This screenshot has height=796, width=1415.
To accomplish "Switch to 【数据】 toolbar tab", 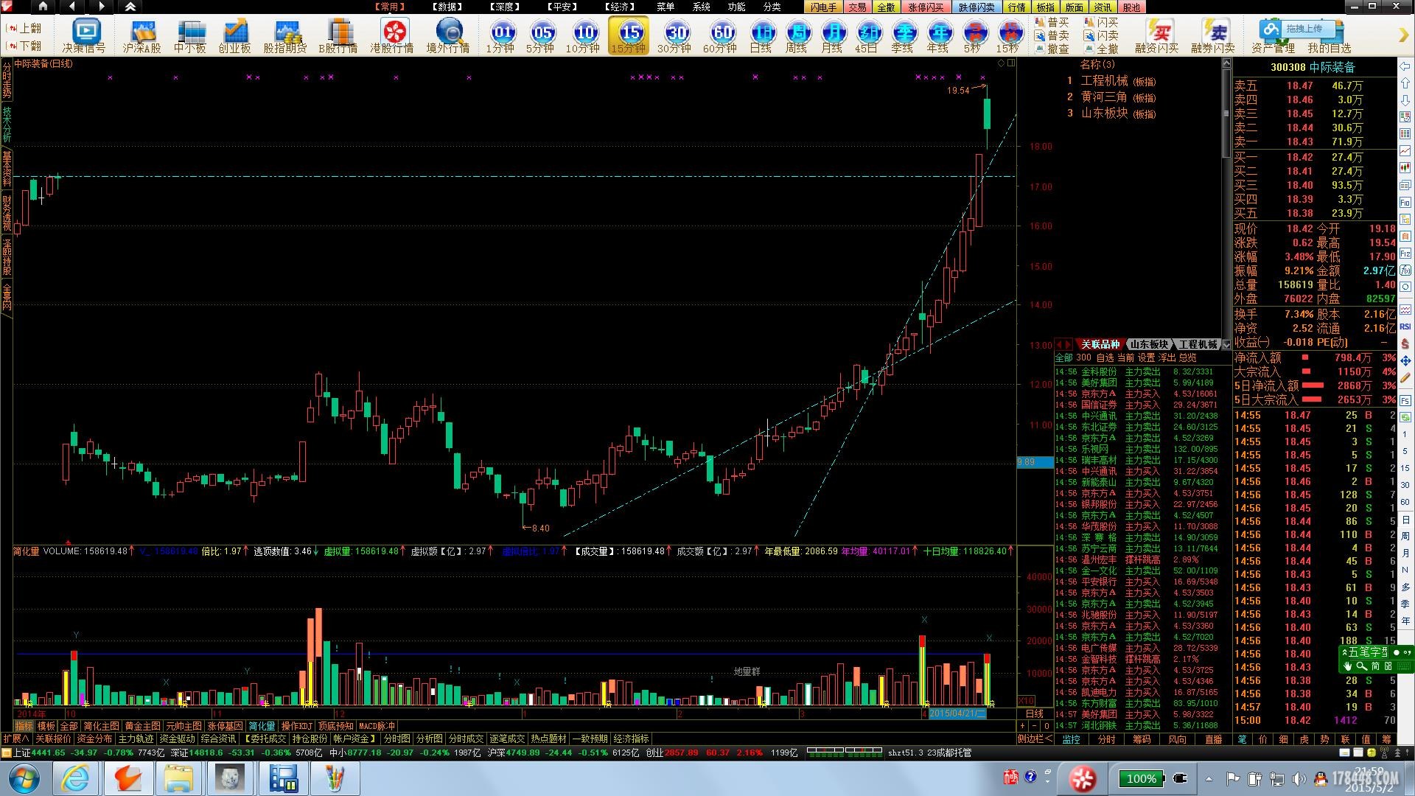I will pos(447,7).
